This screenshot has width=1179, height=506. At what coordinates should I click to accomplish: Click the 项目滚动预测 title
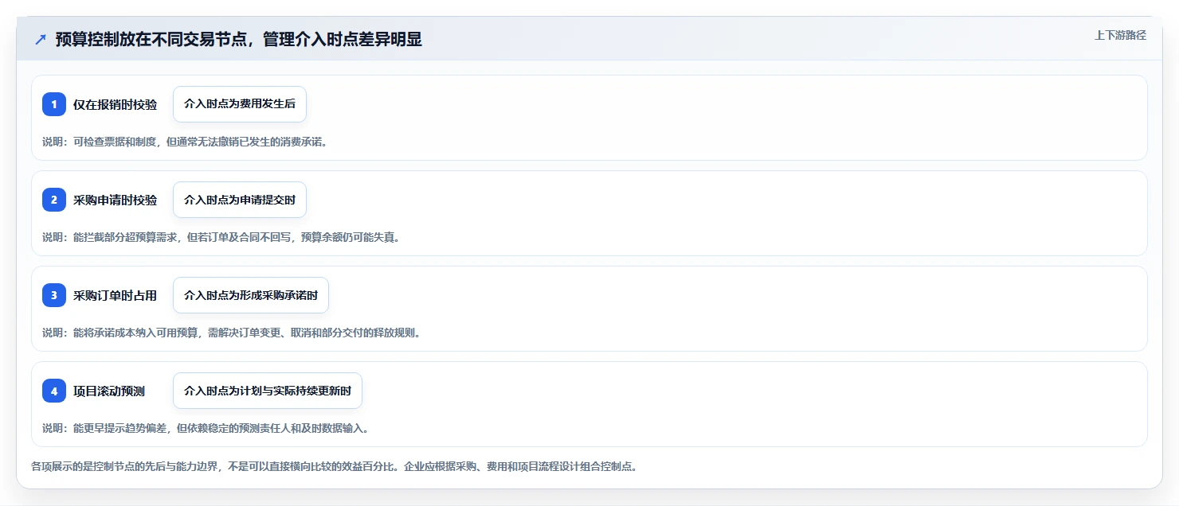point(109,391)
